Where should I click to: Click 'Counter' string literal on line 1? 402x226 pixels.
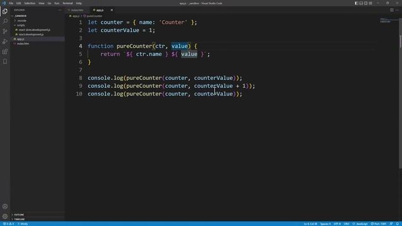(x=173, y=23)
